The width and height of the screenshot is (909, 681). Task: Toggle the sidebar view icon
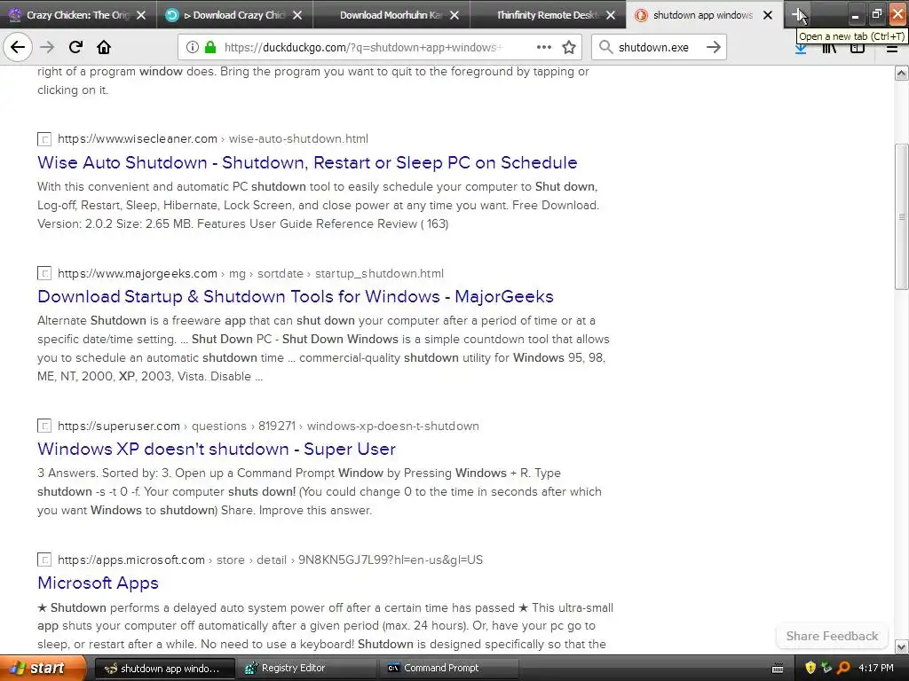click(858, 50)
